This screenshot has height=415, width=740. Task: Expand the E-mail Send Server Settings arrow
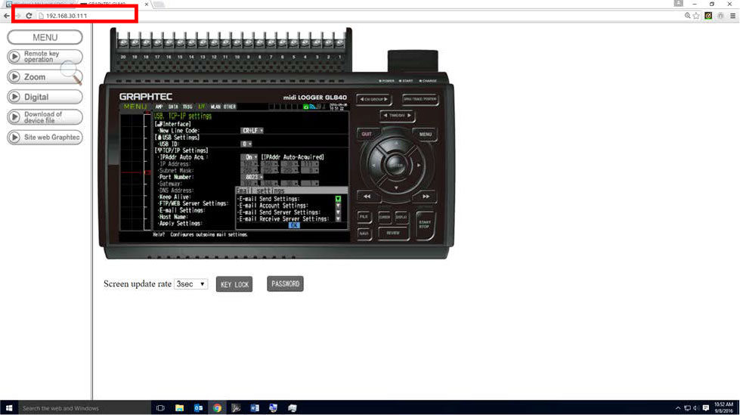[x=338, y=212]
